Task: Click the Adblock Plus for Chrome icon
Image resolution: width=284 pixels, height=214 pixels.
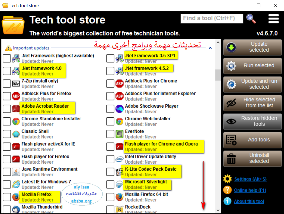Action: point(119,84)
